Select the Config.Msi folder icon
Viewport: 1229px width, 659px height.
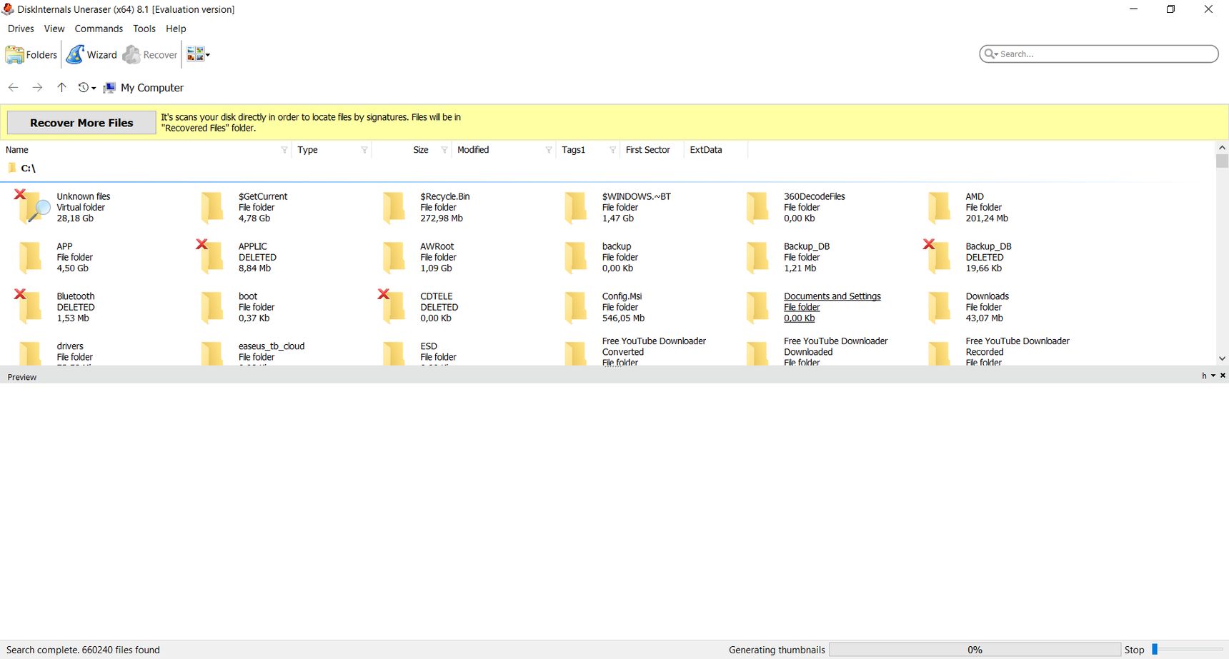point(576,307)
